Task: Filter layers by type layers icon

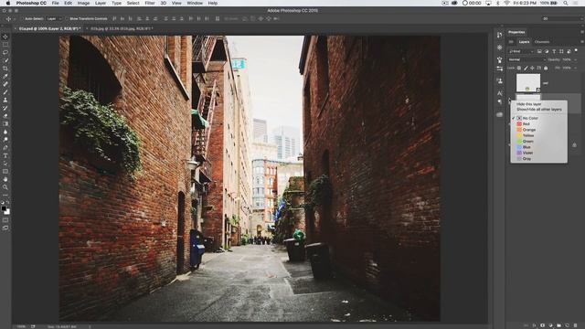Action: tap(554, 51)
